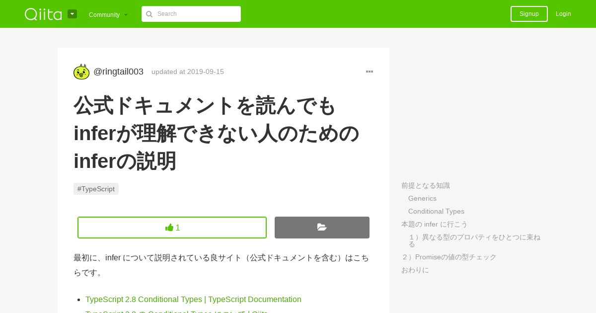Viewport: 596px width, 313px height.
Task: Select the #TypeScript tag
Action: pyautogui.click(x=96, y=189)
